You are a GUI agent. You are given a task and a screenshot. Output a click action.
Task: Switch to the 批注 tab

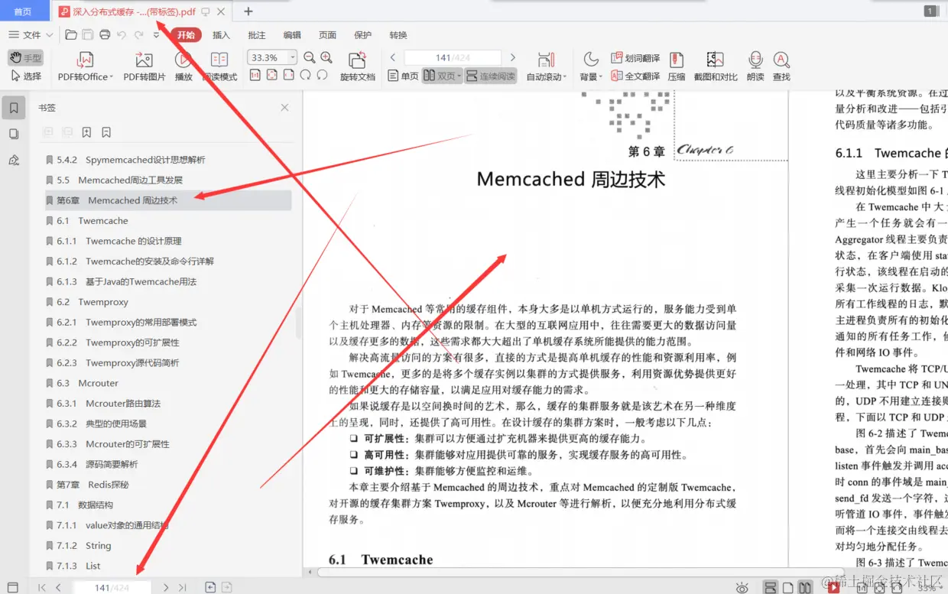tap(257, 35)
